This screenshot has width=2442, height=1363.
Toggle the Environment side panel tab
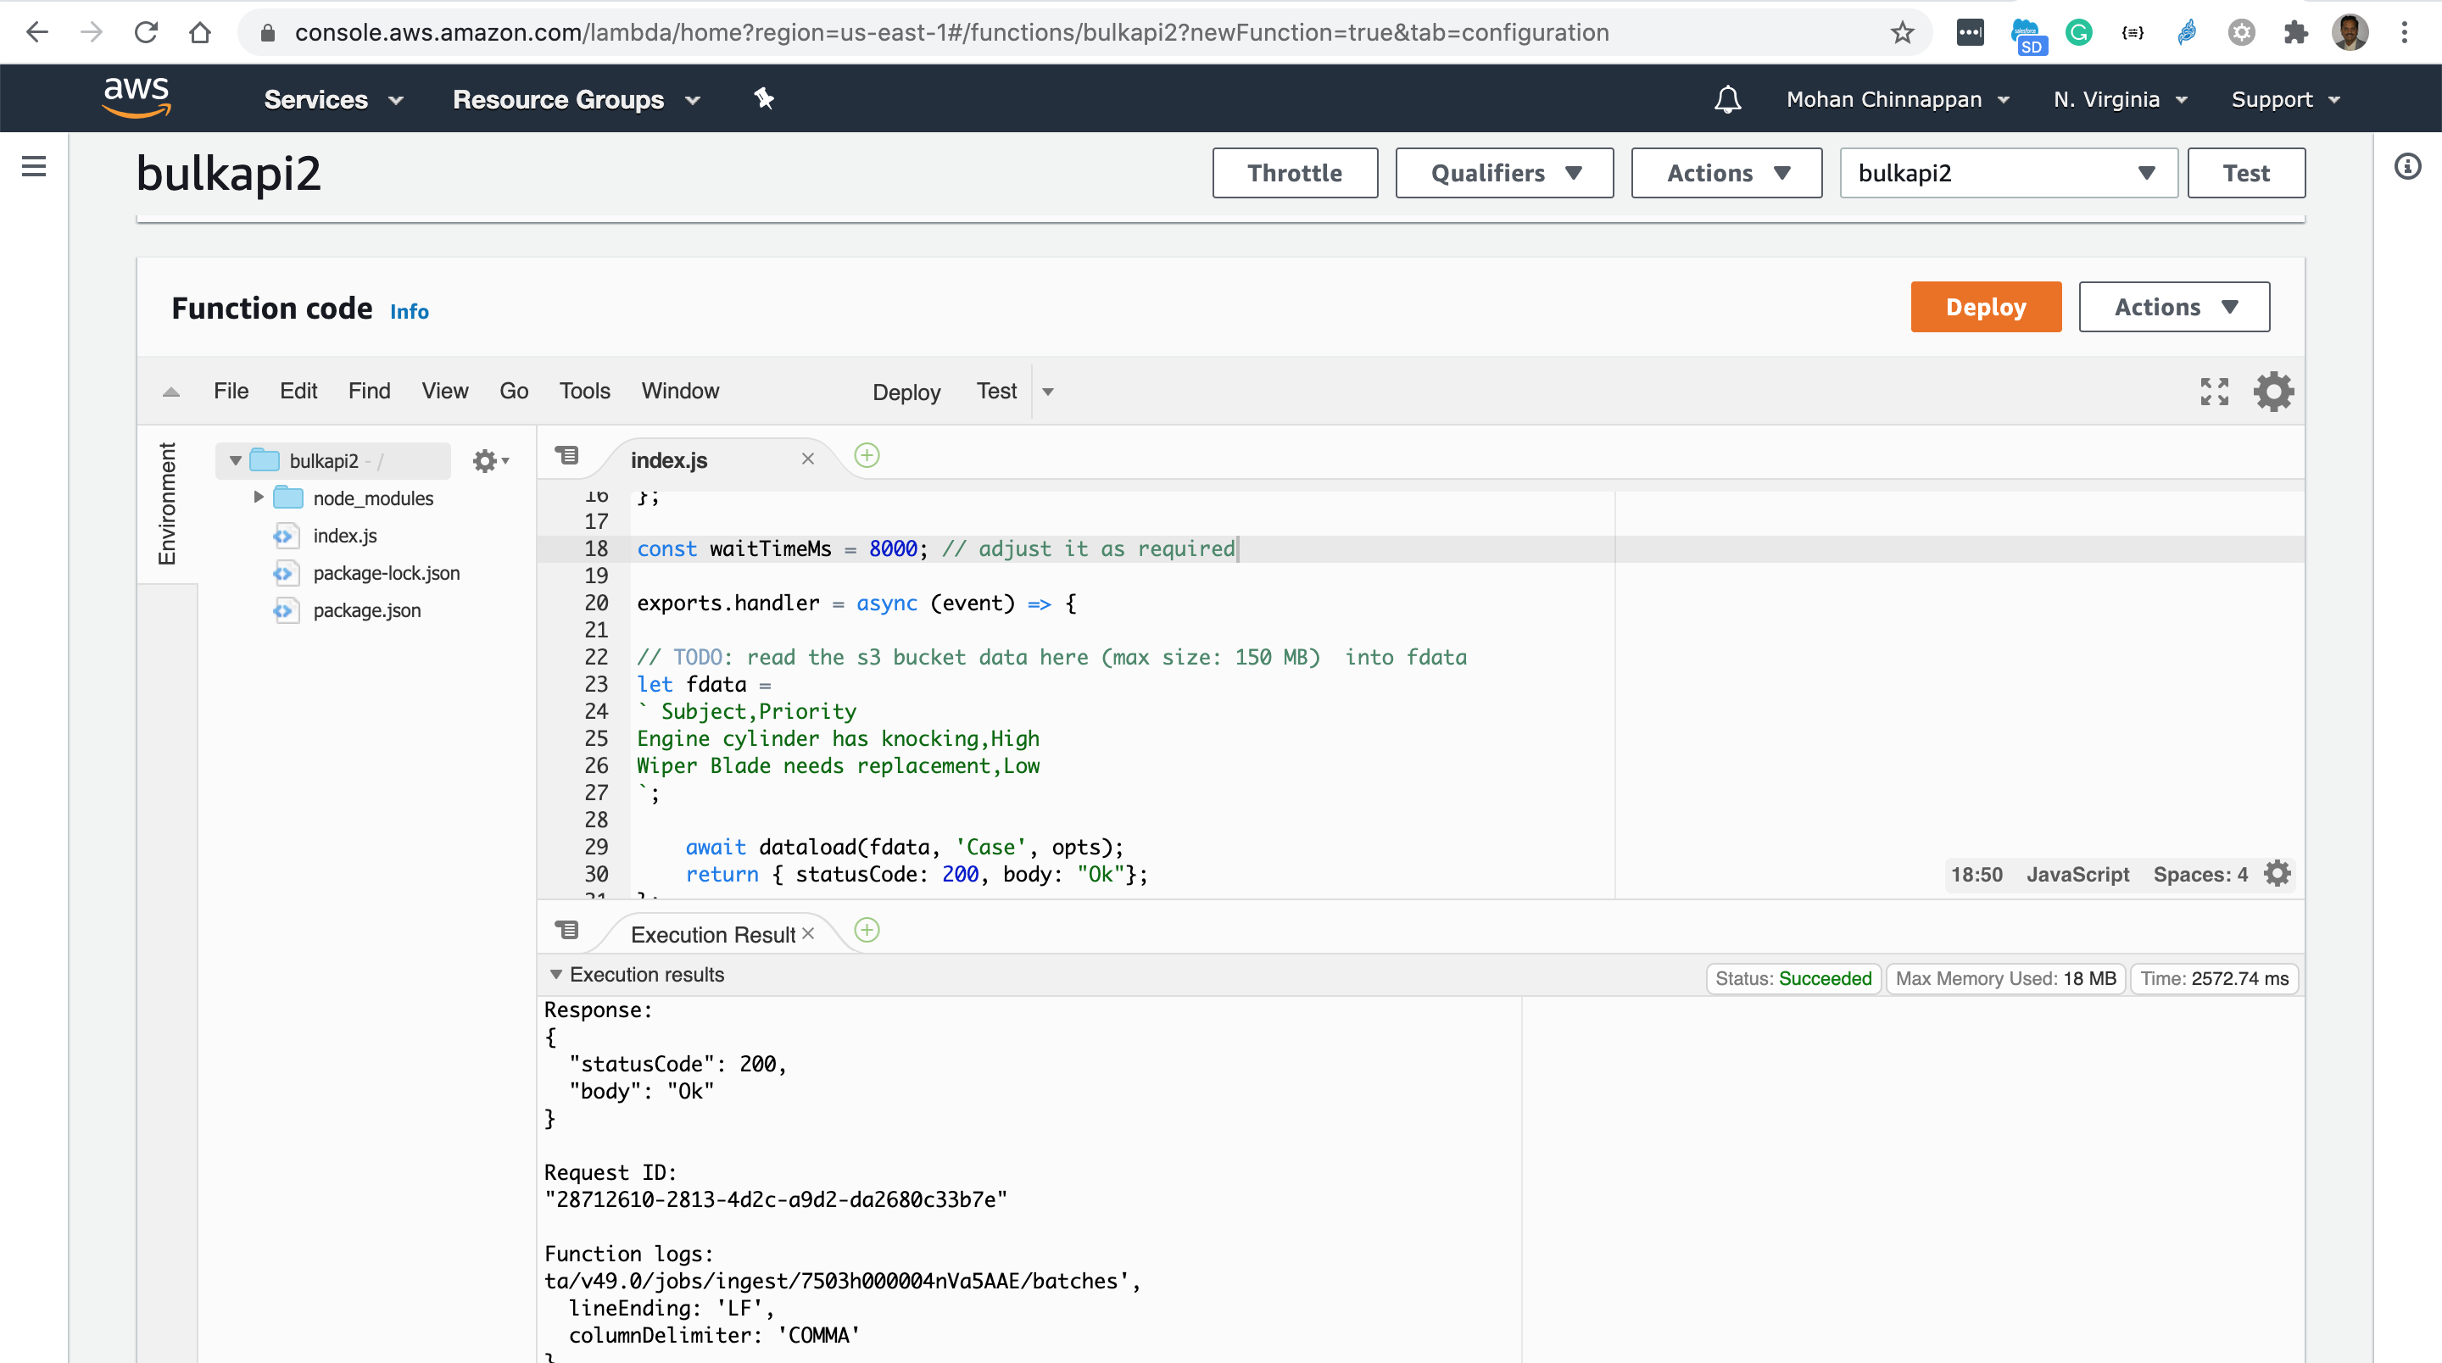coord(167,503)
